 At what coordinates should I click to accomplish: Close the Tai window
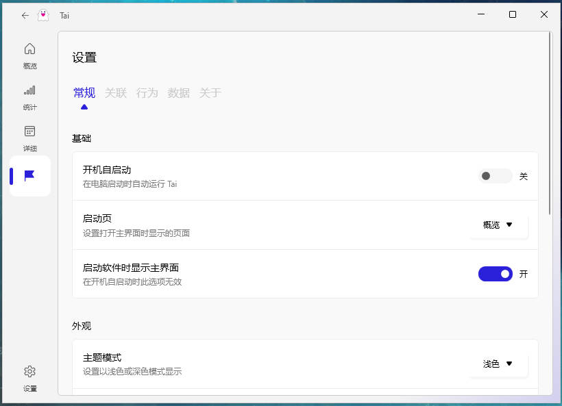pos(544,14)
